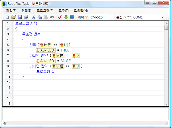Click the FALSE value on line 8

point(66,61)
